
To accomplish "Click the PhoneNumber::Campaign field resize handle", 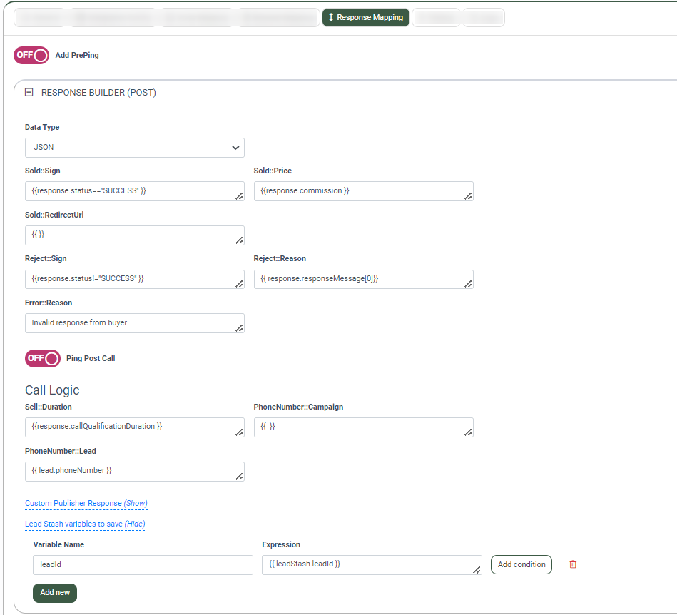I will click(x=468, y=433).
